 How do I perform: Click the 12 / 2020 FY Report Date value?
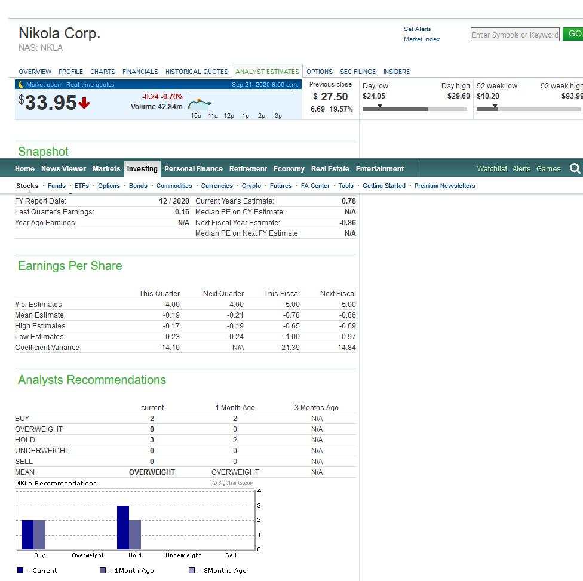pos(174,201)
